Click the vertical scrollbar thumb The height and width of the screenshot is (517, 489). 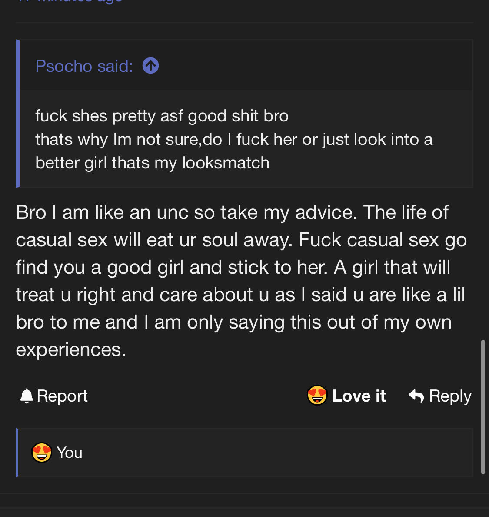(483, 407)
